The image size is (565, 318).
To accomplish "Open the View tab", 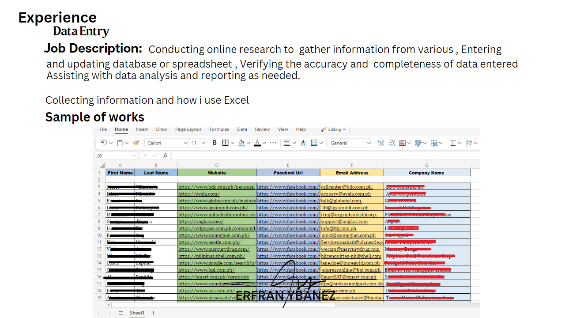I will click(283, 129).
